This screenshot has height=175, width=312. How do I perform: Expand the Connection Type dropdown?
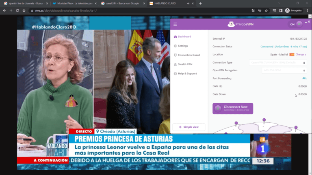[278, 63]
